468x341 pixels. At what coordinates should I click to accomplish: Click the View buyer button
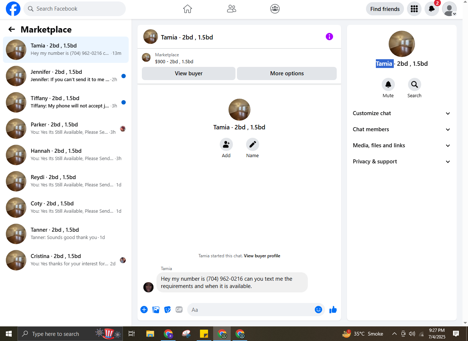(189, 73)
